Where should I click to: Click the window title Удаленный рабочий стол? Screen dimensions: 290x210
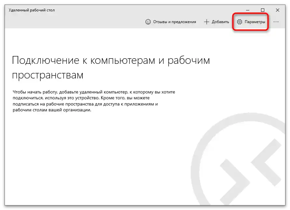32,10
